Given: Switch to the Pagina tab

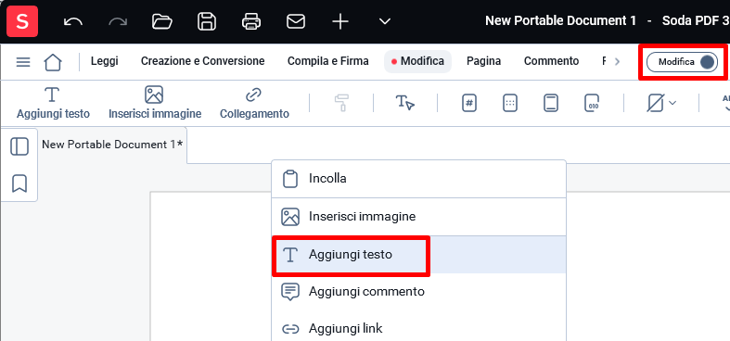Looking at the screenshot, I should point(483,61).
